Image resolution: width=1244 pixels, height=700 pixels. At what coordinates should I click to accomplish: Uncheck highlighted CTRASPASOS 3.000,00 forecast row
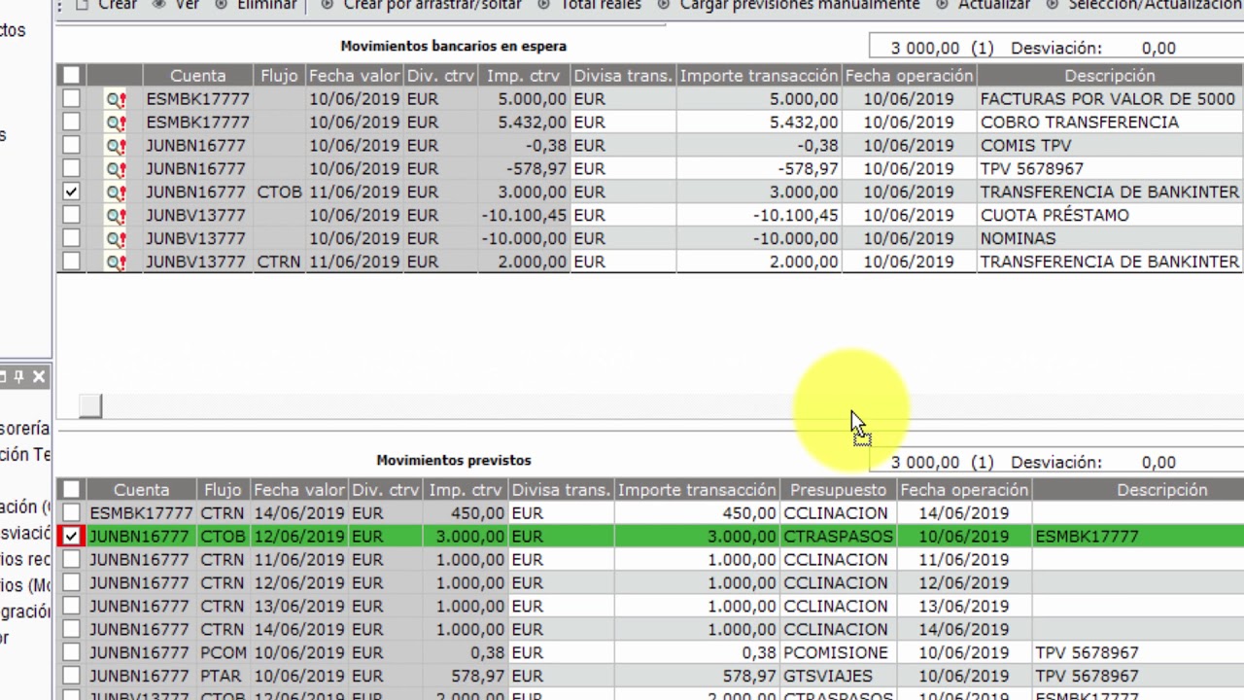pyautogui.click(x=71, y=536)
